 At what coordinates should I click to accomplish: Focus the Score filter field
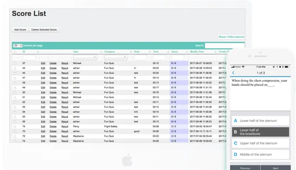click(178, 58)
